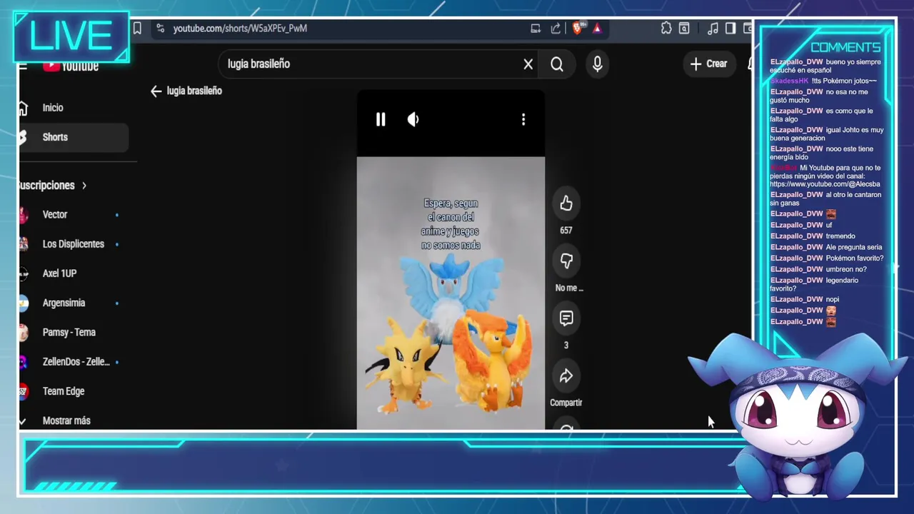The width and height of the screenshot is (914, 514).
Task: Click the 'Compartir' share label
Action: pos(566,403)
